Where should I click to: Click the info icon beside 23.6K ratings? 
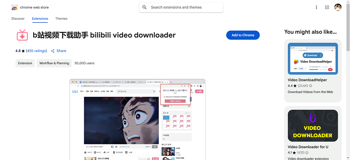pos(311,86)
